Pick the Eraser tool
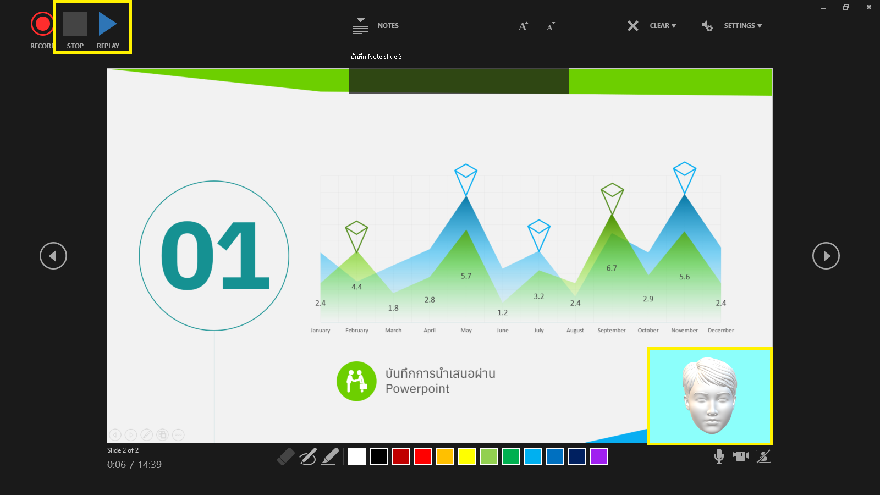Viewport: 880px width, 495px height. click(x=285, y=457)
